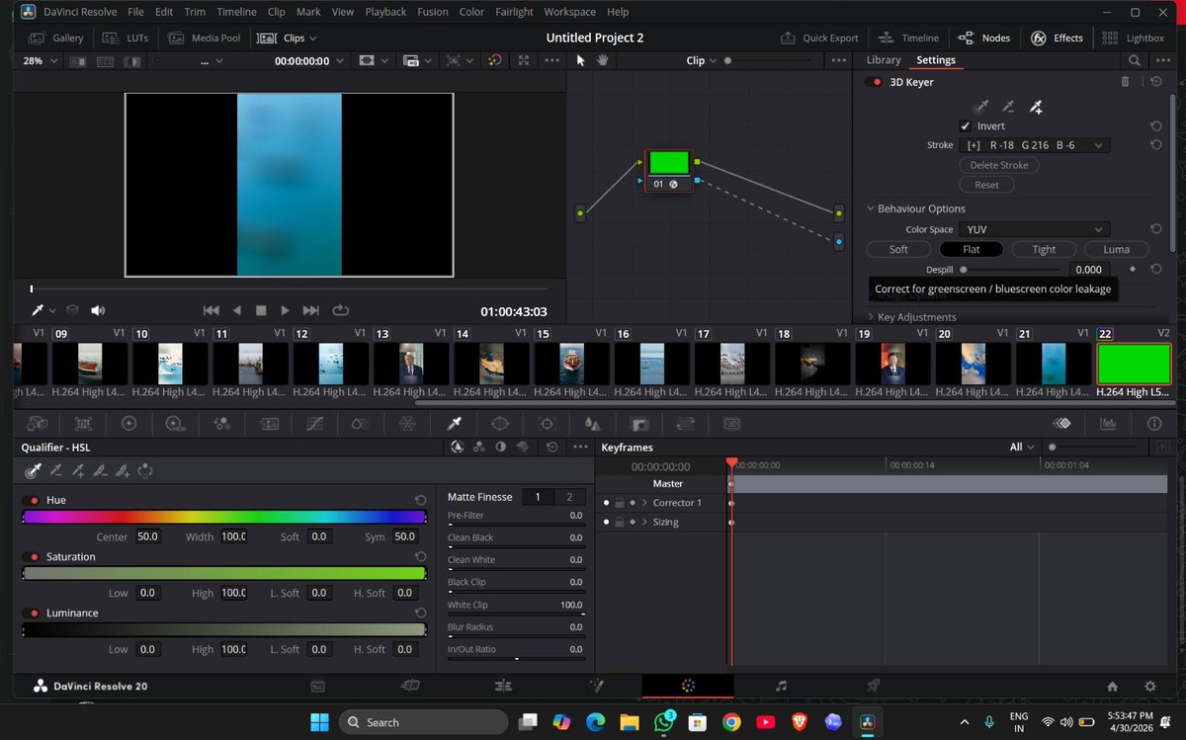Open the Fusion menu
Screen dimensions: 1186x740
tap(432, 12)
